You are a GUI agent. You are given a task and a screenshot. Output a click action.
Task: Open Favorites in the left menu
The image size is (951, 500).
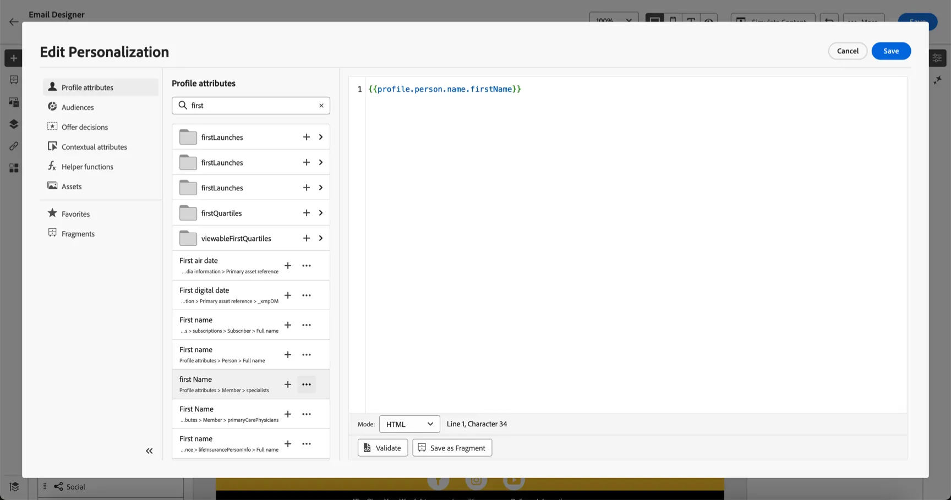click(x=101, y=214)
